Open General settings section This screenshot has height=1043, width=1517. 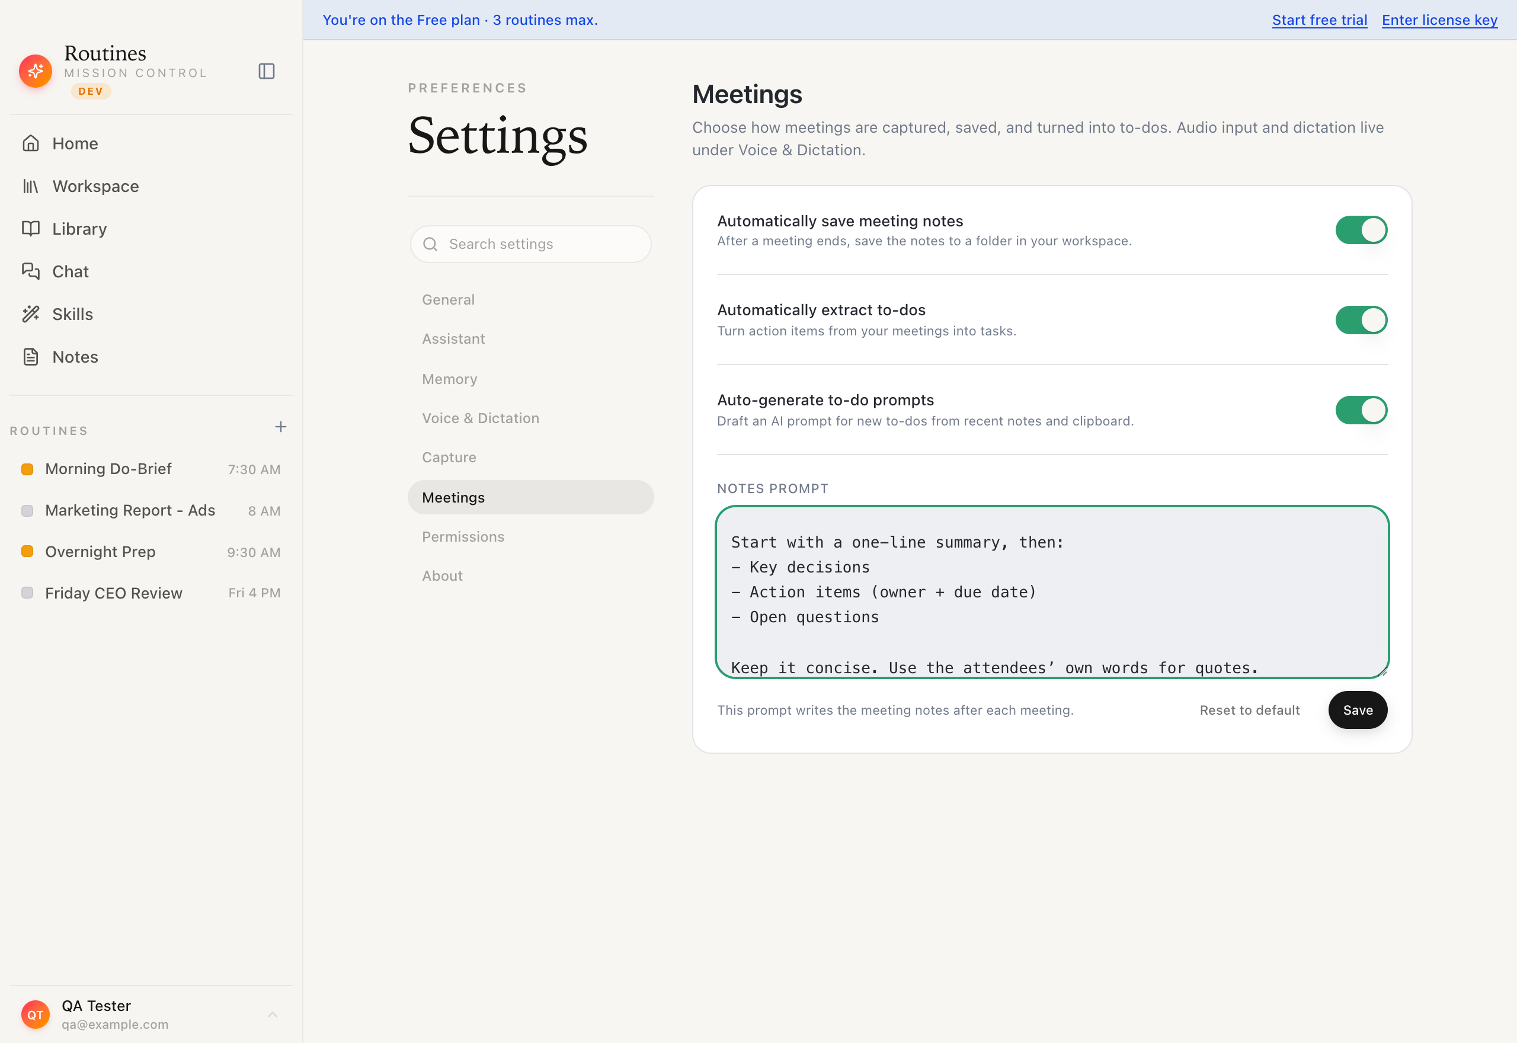click(x=530, y=300)
